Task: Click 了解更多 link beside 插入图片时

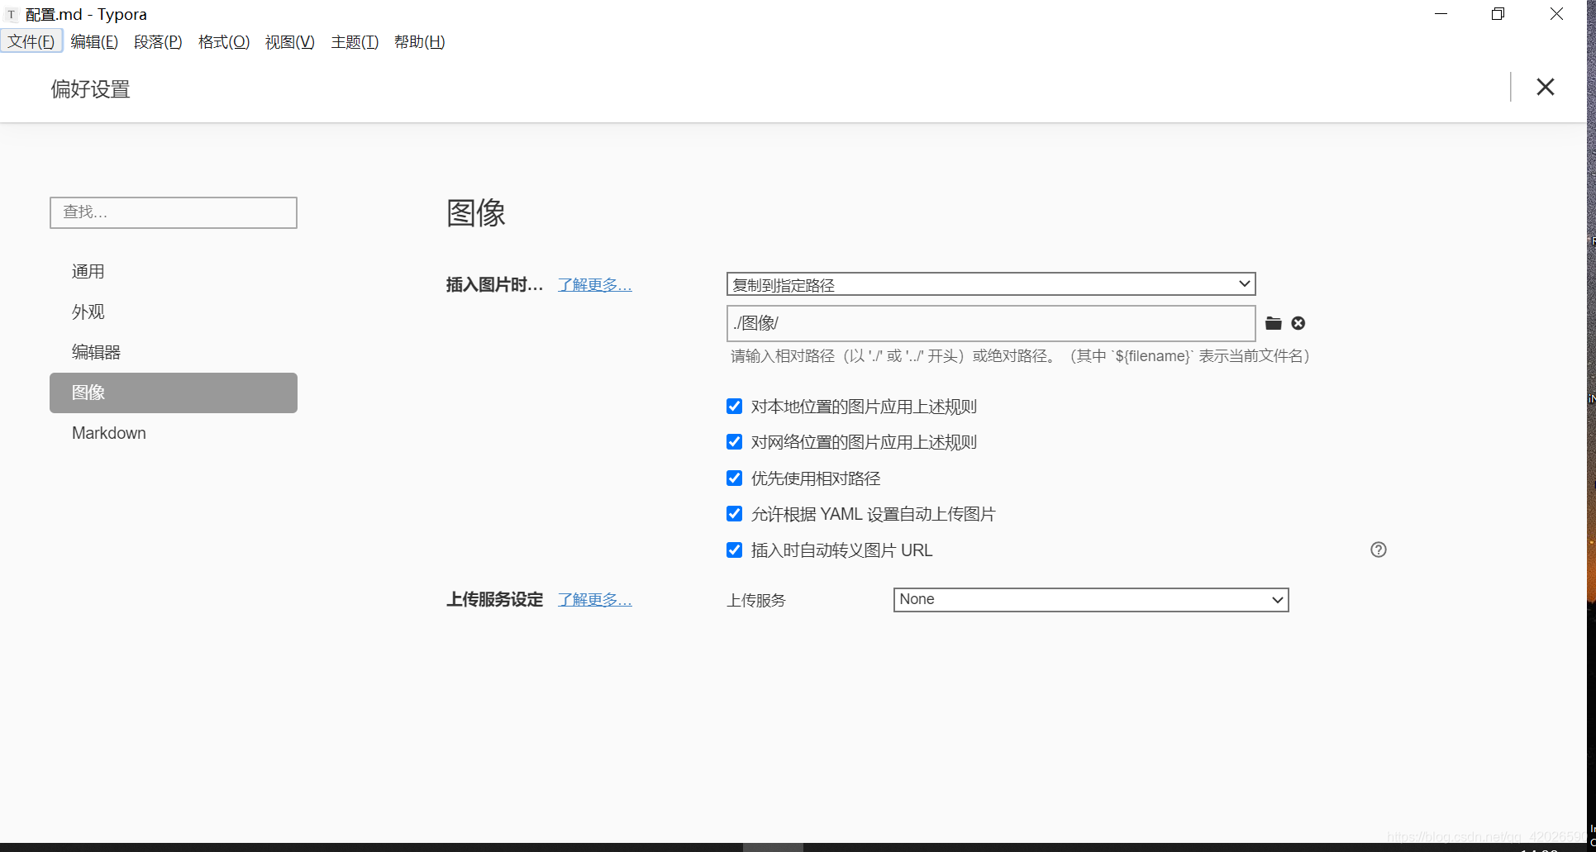Action: tap(595, 284)
